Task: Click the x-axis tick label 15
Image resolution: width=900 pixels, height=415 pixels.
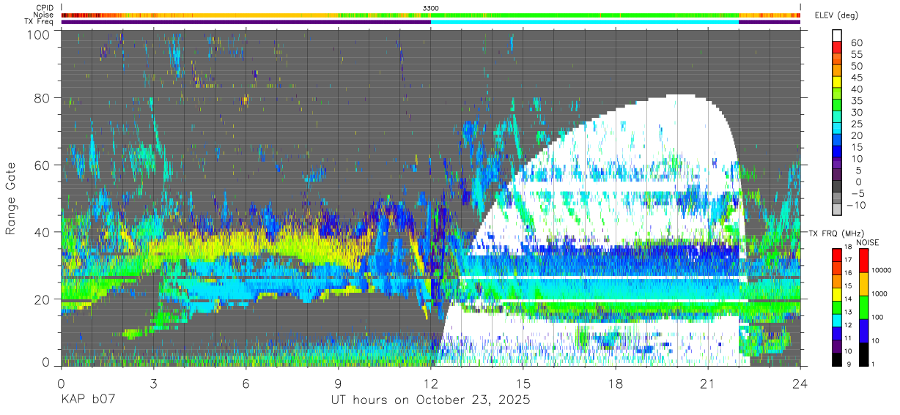Action: coord(523,384)
